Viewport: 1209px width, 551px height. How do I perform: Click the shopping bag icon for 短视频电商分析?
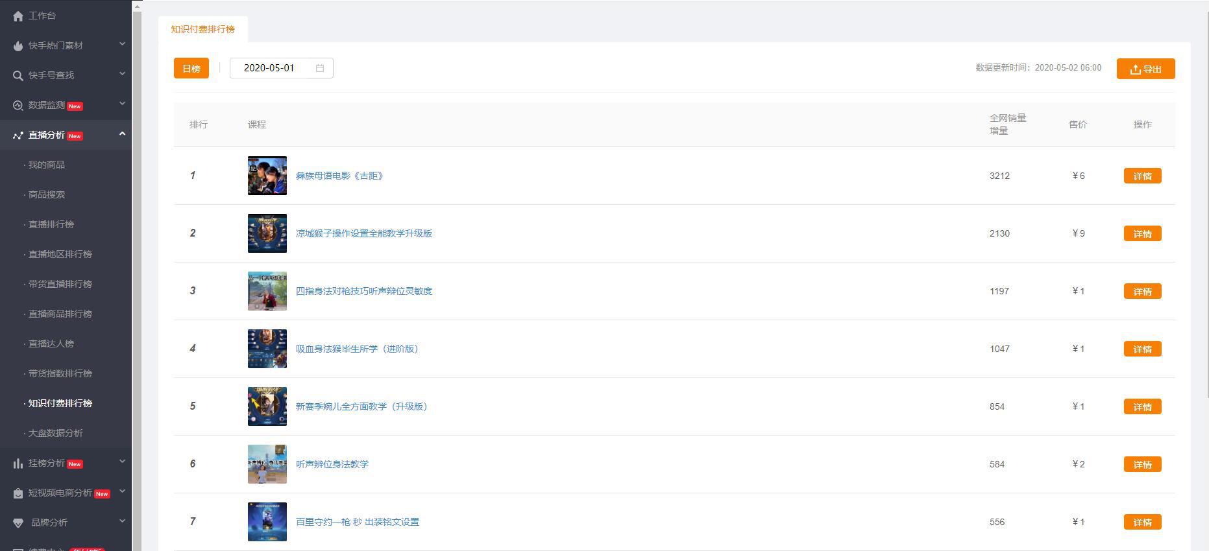(18, 493)
